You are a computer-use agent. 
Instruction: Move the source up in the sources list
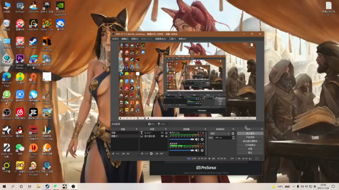point(157,154)
